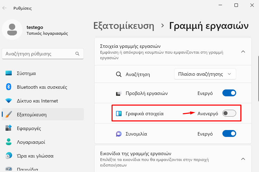The height and width of the screenshot is (172, 259).
Task: Click the Bluetooth icon in sidebar
Action: pos(9,87)
